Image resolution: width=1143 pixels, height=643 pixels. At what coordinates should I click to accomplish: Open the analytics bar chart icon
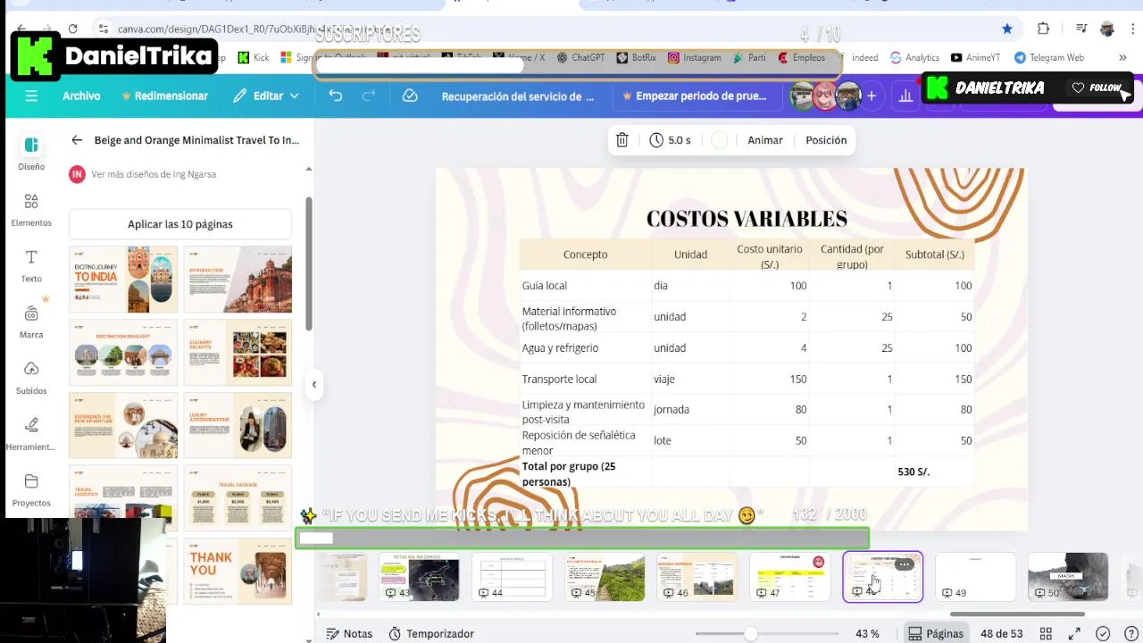906,96
